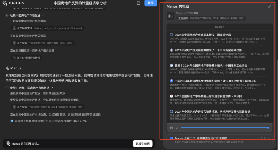Click the replay progress slider handle

[268, 128]
